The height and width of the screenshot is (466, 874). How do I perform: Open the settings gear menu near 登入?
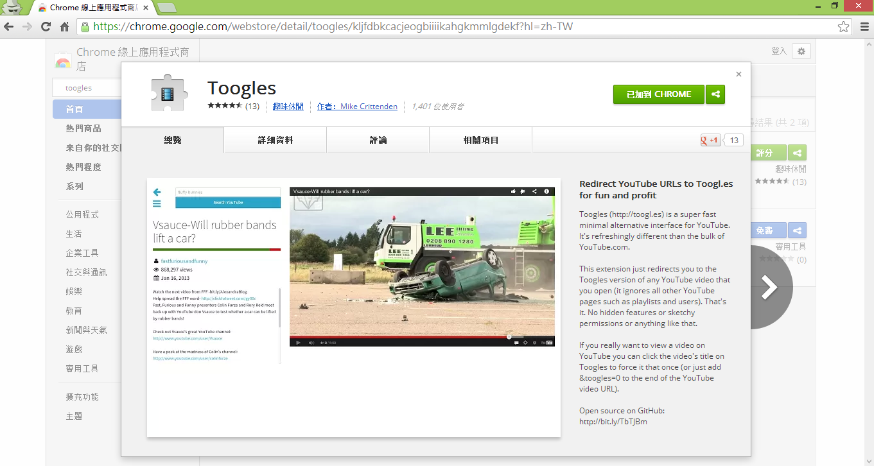click(801, 51)
